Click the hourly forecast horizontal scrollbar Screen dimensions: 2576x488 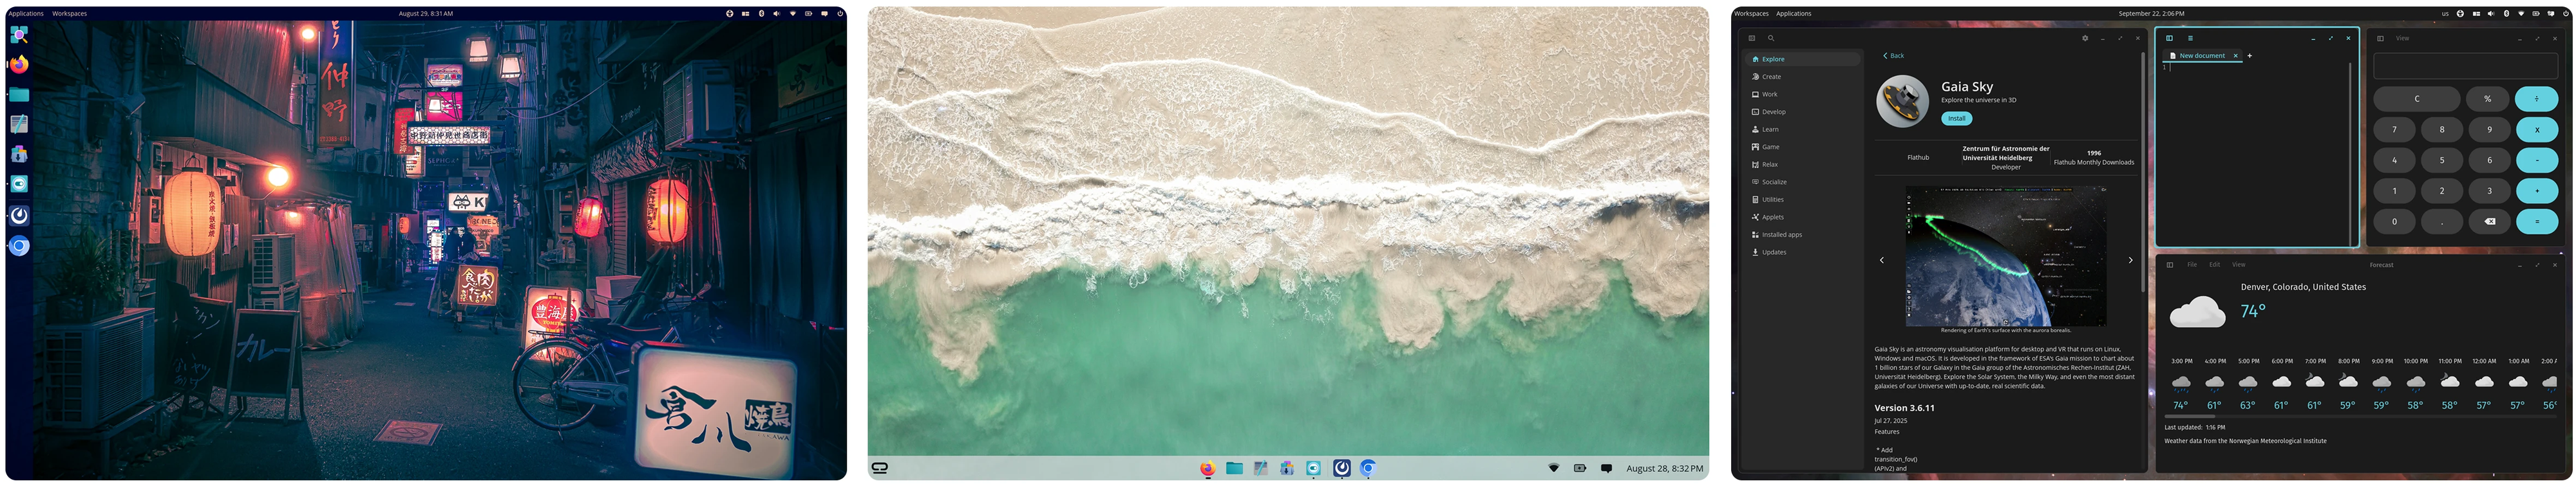click(x=2360, y=416)
